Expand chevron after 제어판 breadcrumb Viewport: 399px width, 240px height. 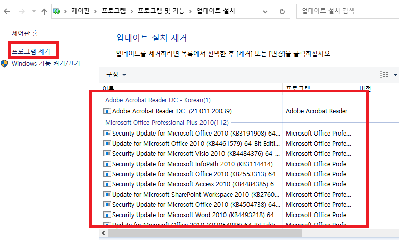click(95, 11)
